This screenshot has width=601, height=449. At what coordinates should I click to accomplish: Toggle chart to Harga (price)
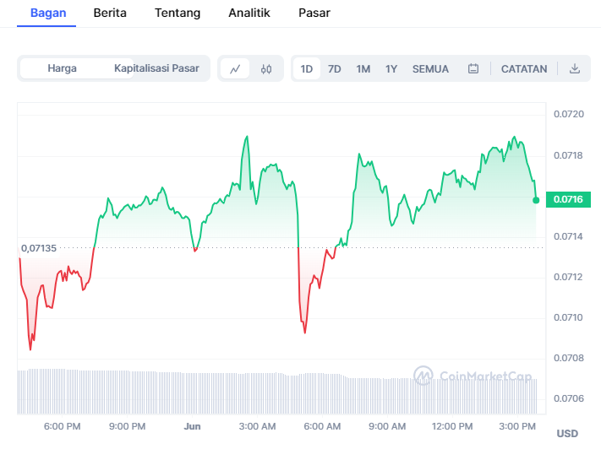click(x=63, y=68)
